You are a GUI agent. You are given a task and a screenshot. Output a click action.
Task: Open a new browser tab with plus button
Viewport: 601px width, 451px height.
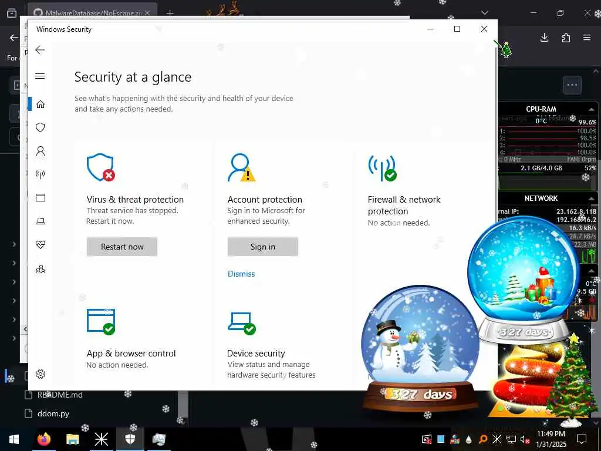point(170,13)
